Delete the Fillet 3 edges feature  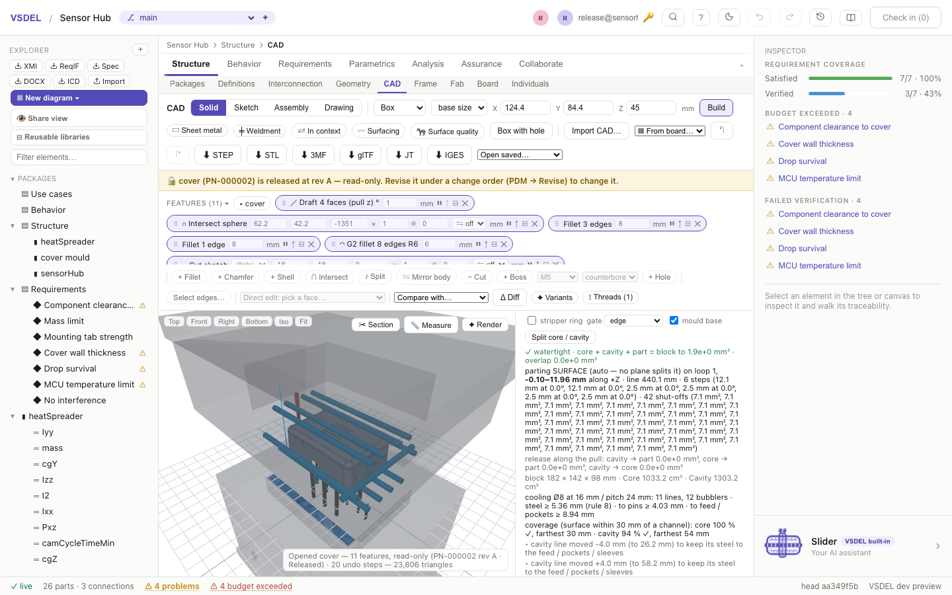(x=697, y=224)
